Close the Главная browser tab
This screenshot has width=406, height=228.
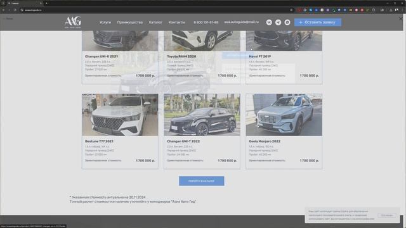tap(41, 3)
